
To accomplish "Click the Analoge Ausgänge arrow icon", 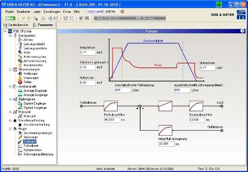I will (x=20, y=95).
